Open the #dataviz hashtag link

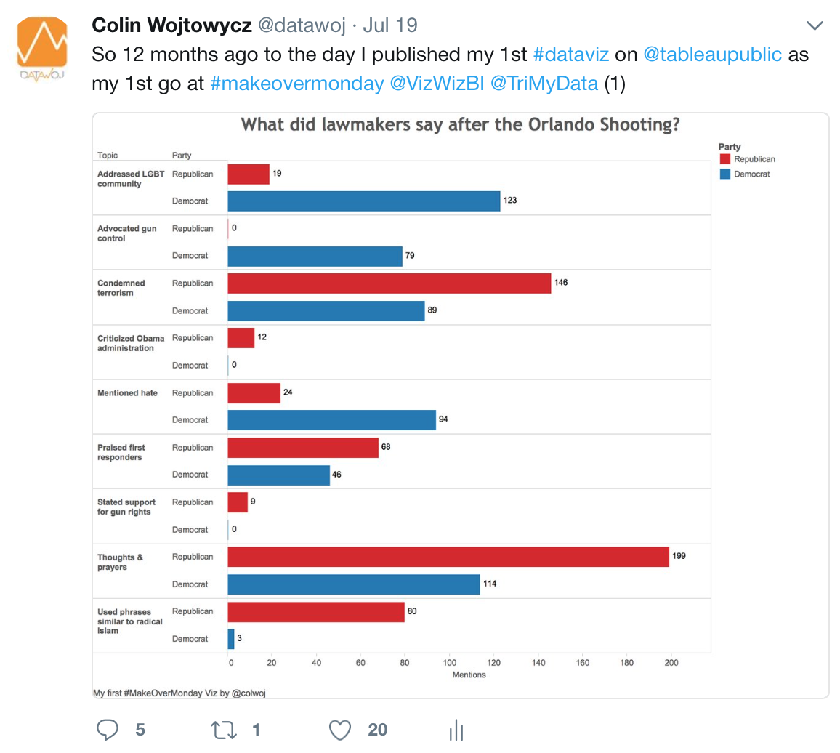click(x=571, y=54)
